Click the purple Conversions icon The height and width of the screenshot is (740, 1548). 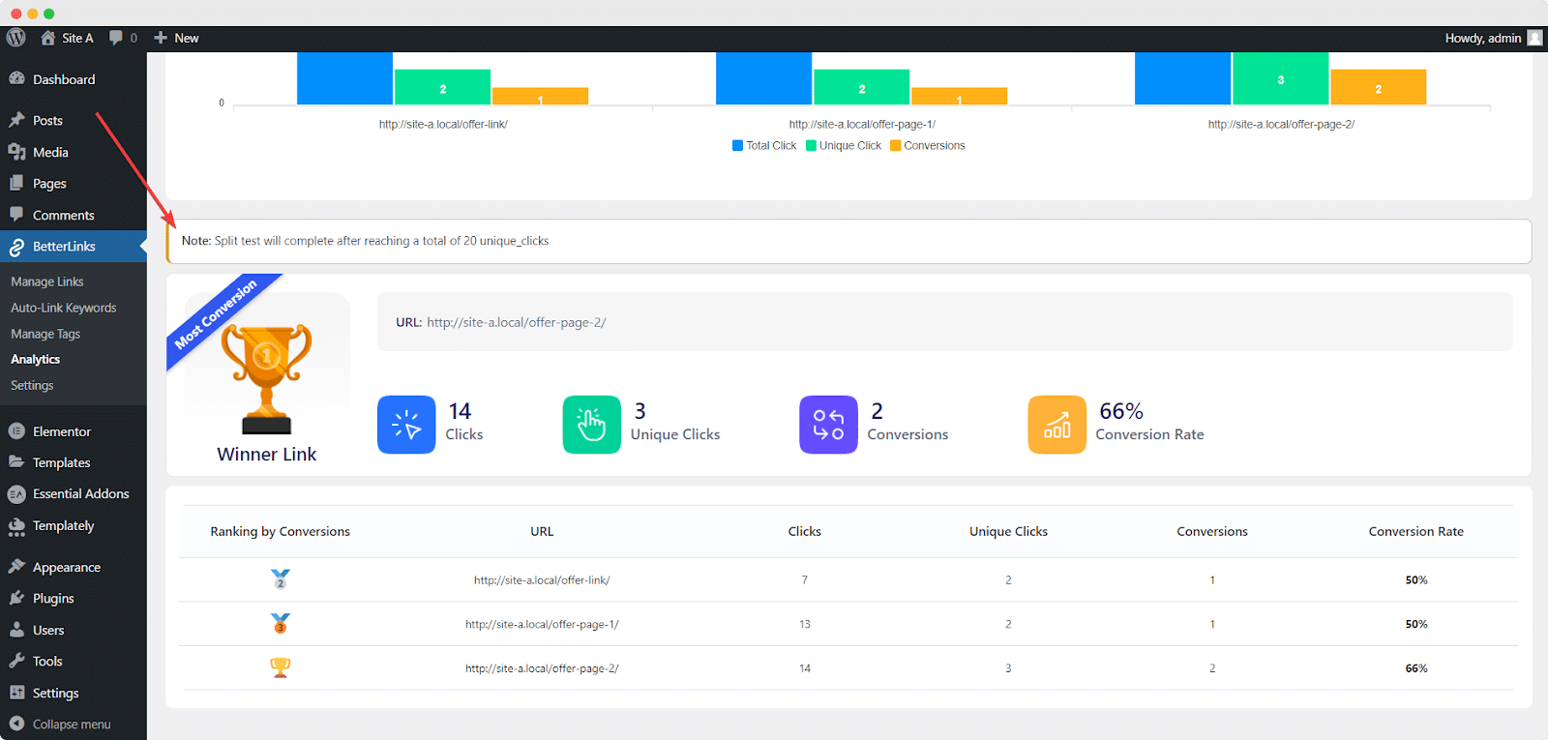828,425
